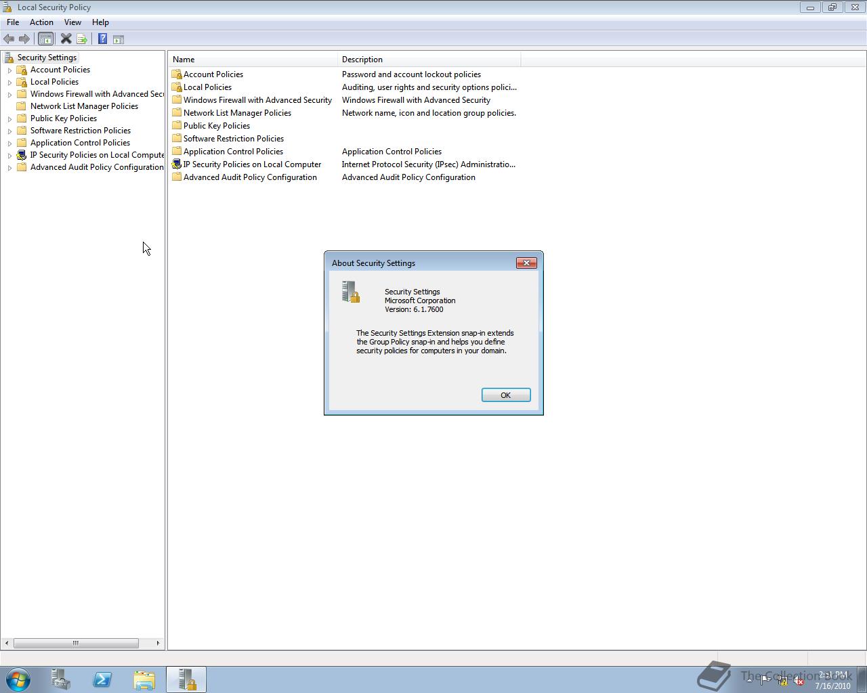Open Windows Explorer from the taskbar
Image resolution: width=867 pixels, height=693 pixels.
pyautogui.click(x=144, y=679)
